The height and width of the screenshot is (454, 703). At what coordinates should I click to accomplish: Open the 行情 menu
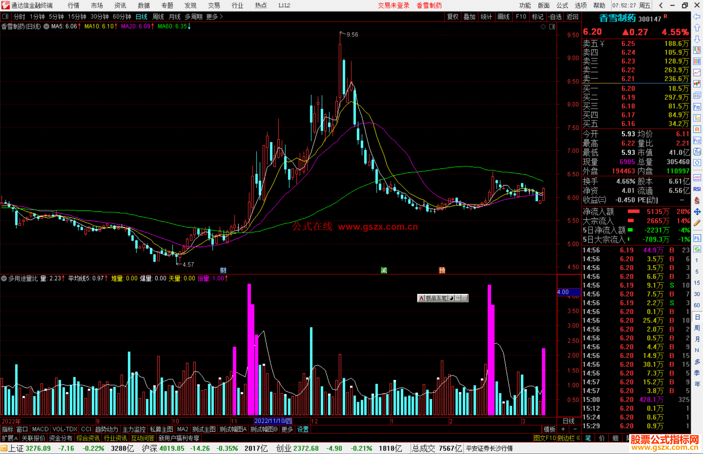[74, 6]
